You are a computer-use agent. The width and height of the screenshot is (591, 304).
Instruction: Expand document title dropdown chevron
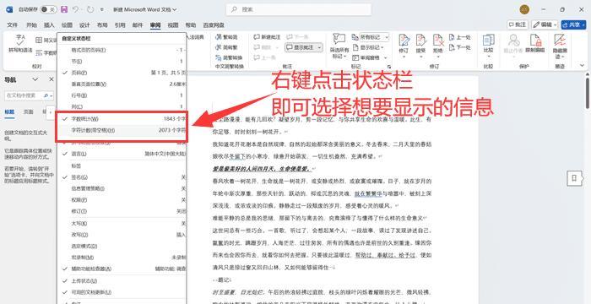(175, 9)
